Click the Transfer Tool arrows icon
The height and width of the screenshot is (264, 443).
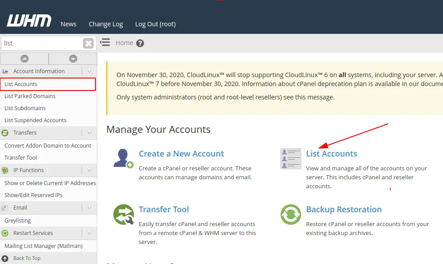click(x=124, y=214)
